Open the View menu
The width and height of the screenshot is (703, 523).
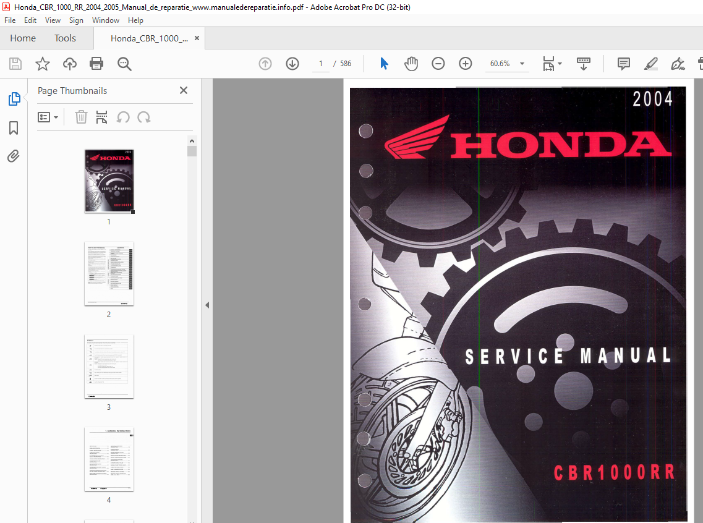[53, 20]
